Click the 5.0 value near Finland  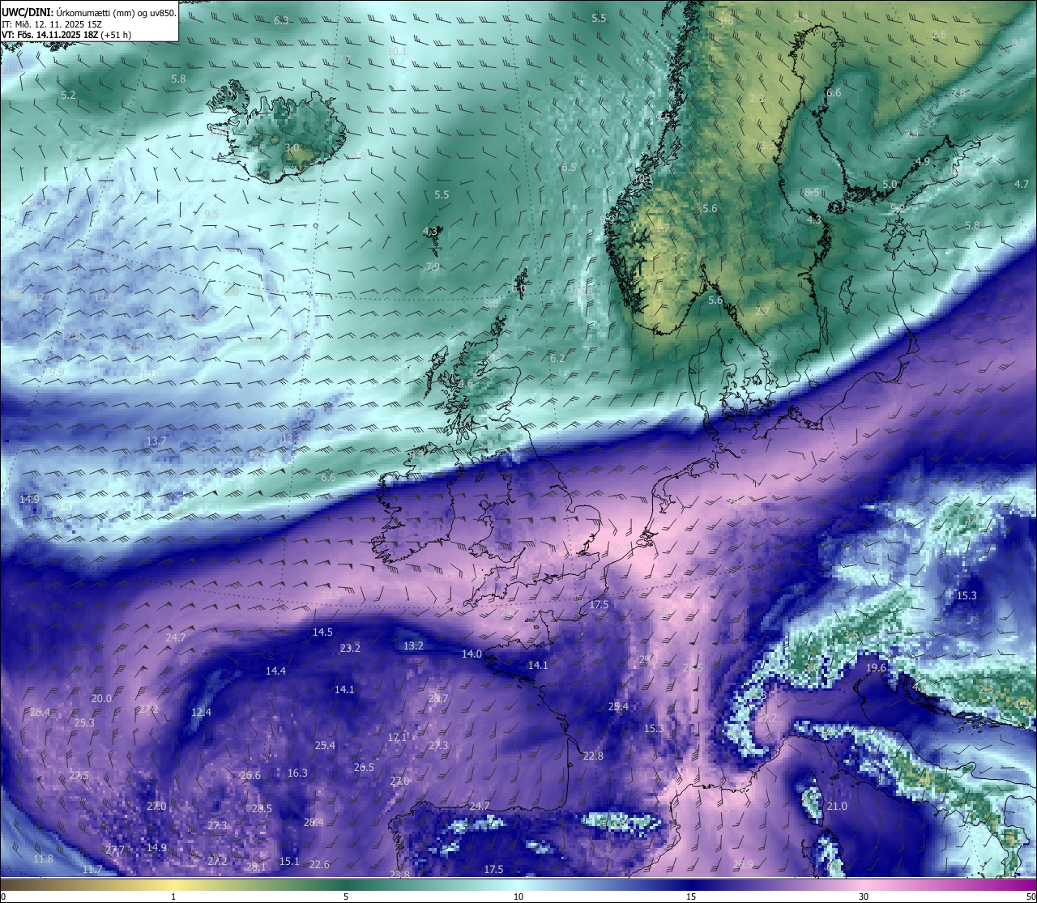[x=890, y=184]
